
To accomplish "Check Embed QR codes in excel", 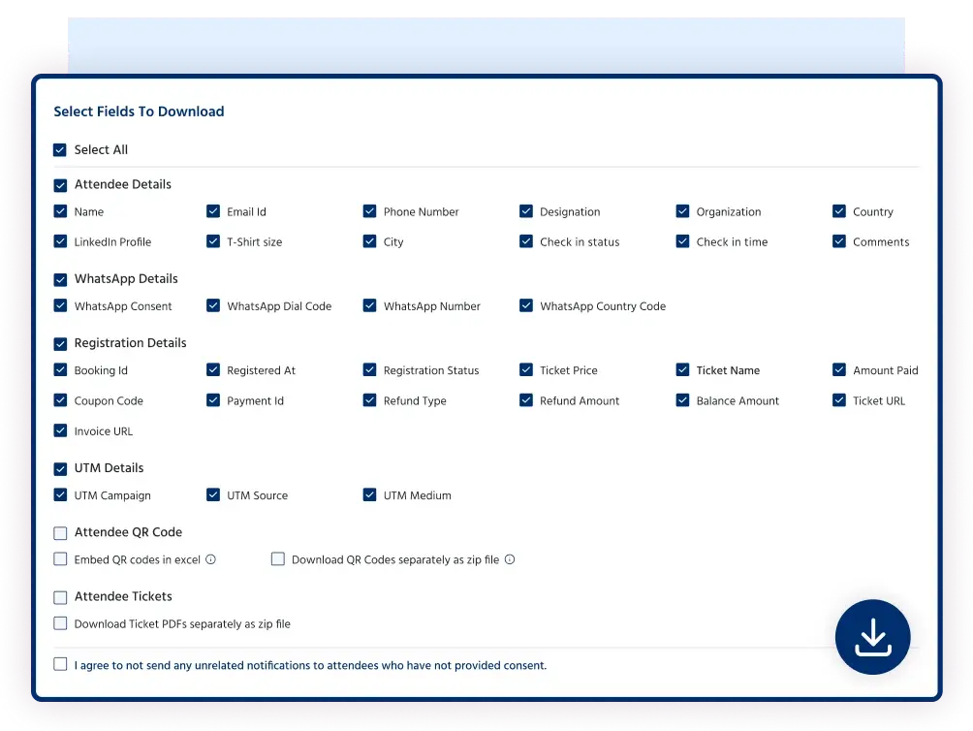I will point(60,558).
